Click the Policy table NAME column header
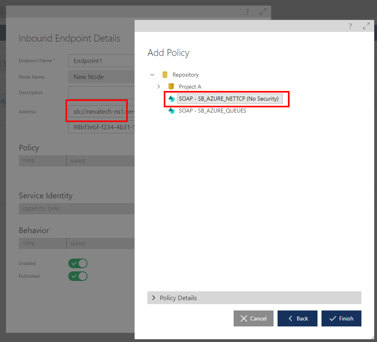 click(x=101, y=161)
